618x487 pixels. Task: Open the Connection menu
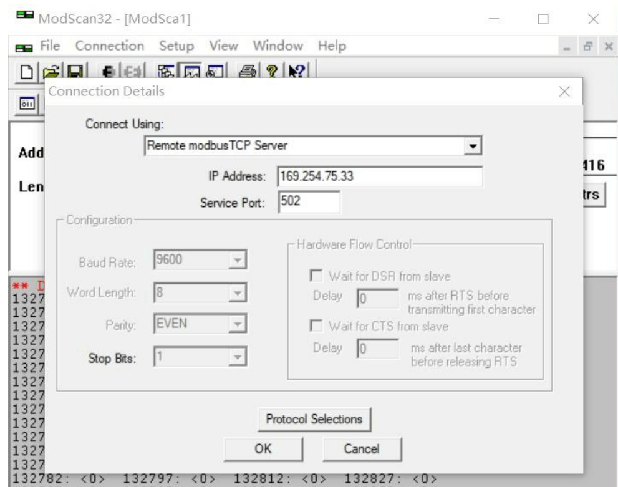(x=110, y=46)
